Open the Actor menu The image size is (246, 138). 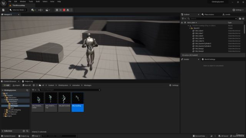[x=52, y=2]
